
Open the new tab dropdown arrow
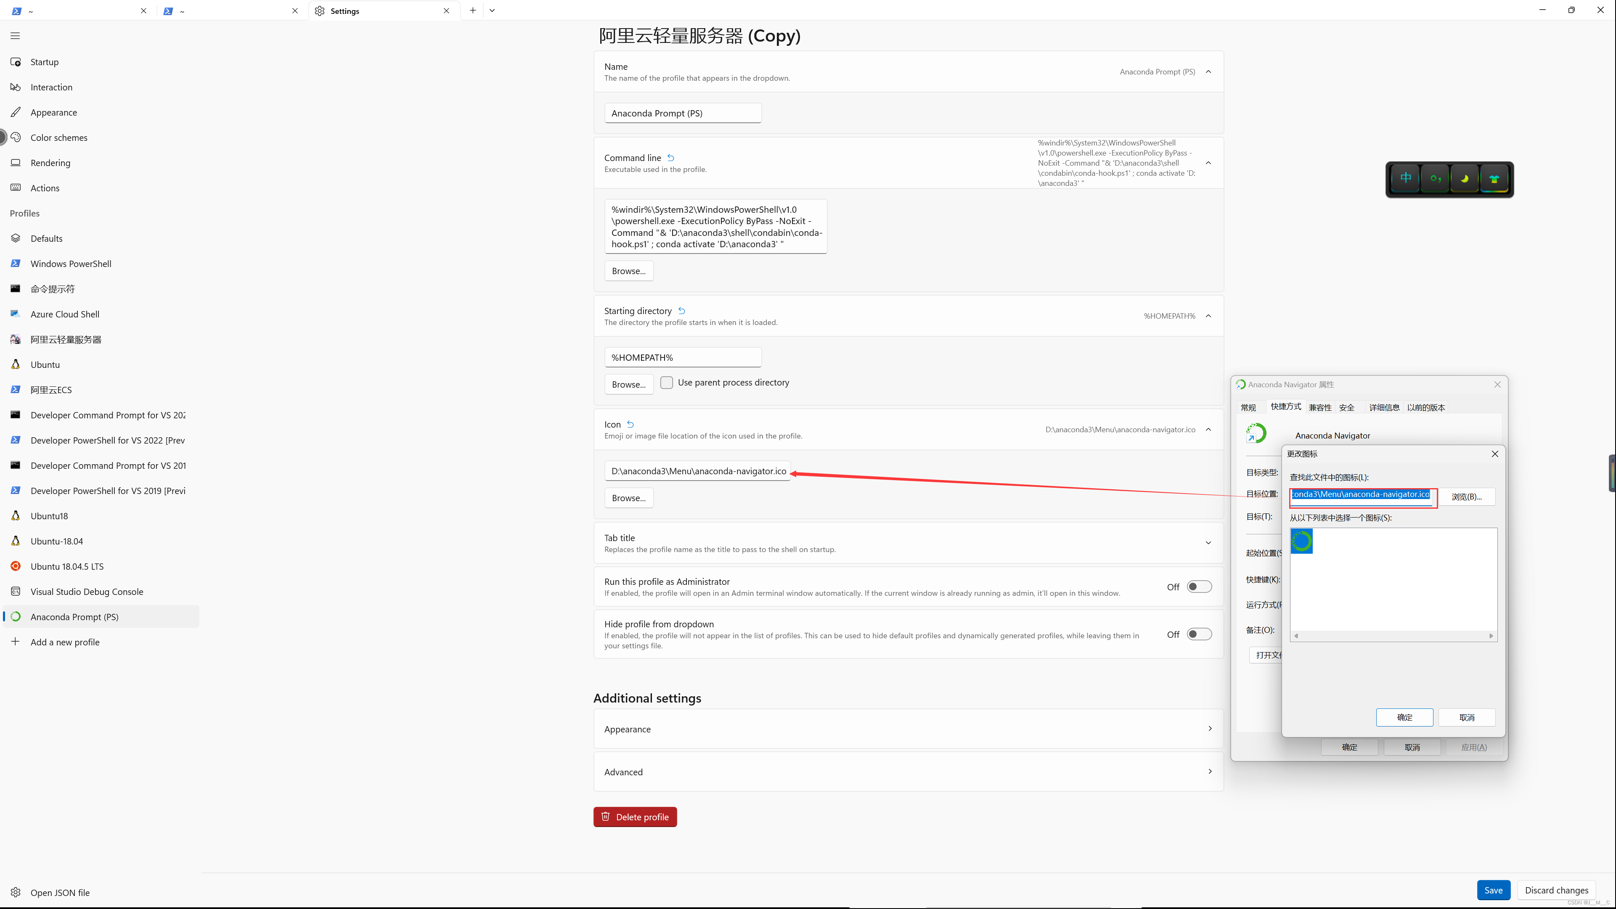pos(493,11)
